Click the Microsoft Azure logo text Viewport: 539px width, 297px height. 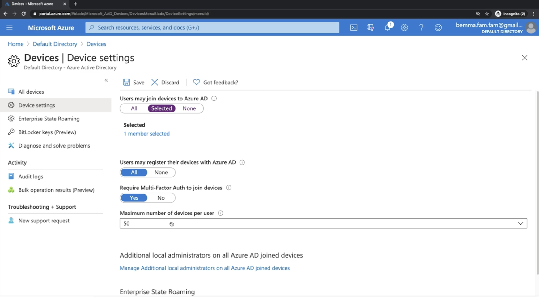[x=51, y=28]
